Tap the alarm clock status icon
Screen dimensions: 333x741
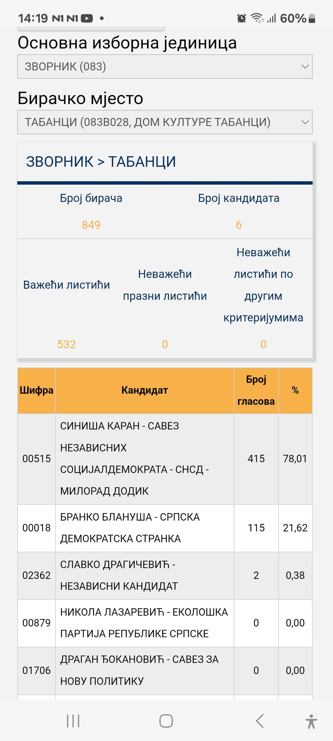(241, 18)
